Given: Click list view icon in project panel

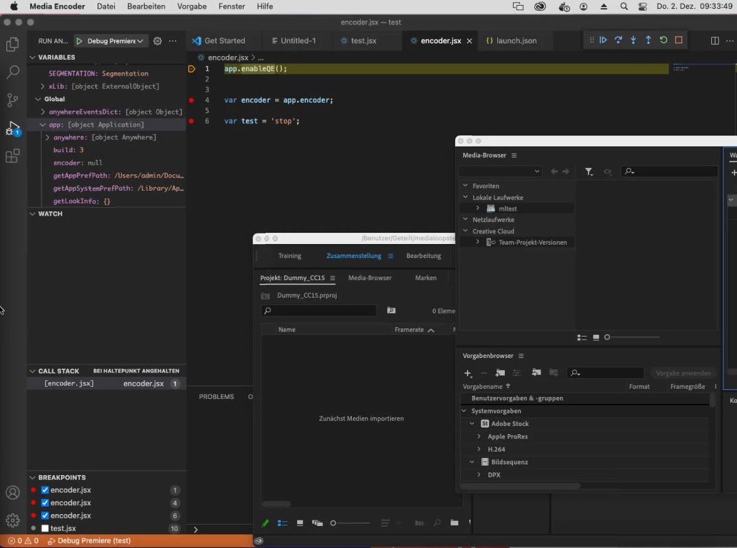Looking at the screenshot, I should (282, 523).
